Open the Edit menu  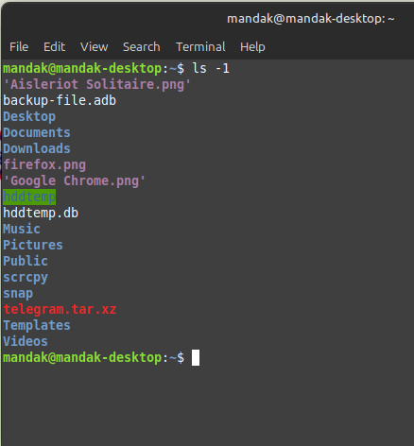[x=54, y=47]
